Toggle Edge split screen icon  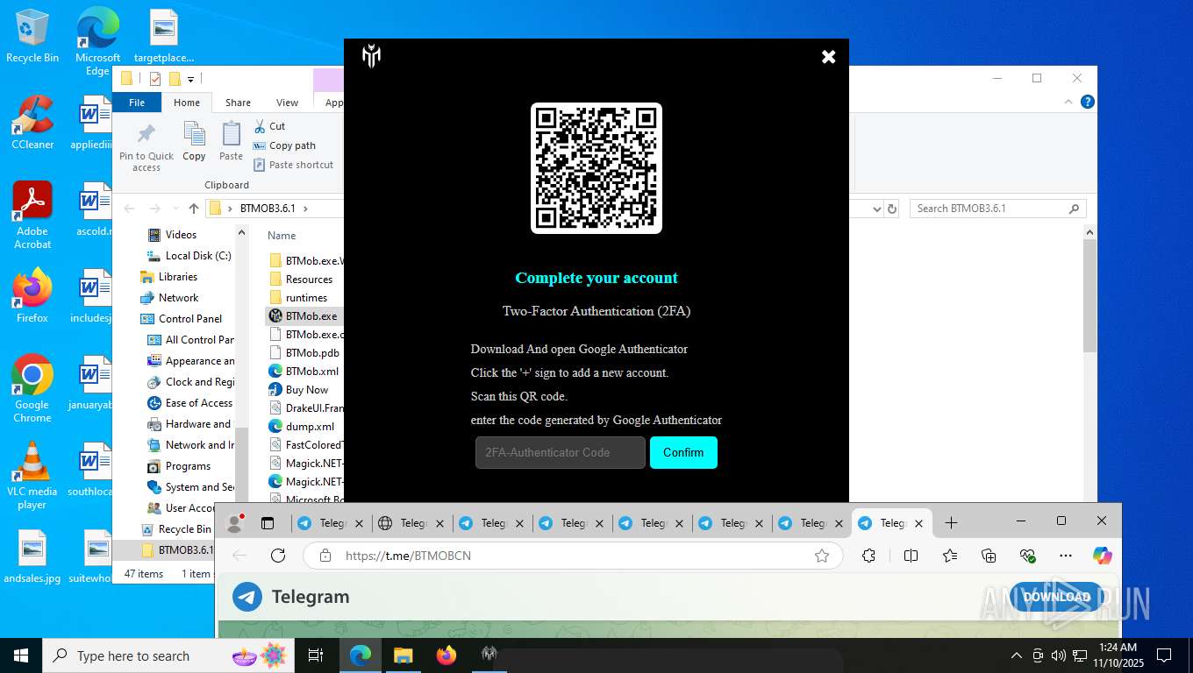pyautogui.click(x=911, y=556)
